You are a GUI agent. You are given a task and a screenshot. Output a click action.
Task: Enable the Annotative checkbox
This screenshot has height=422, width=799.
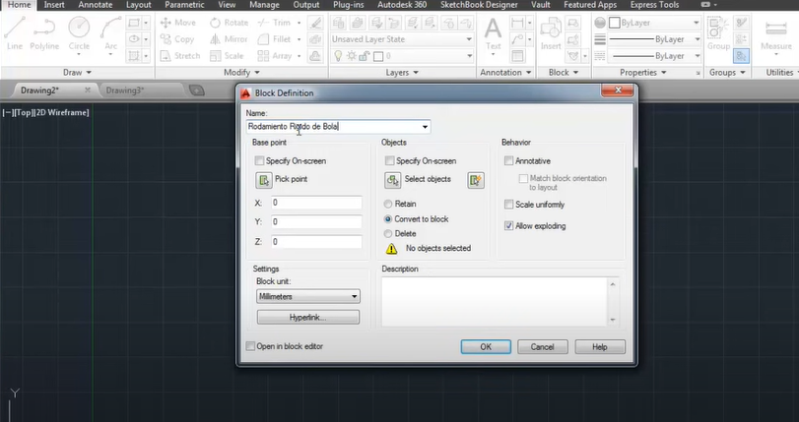point(508,161)
